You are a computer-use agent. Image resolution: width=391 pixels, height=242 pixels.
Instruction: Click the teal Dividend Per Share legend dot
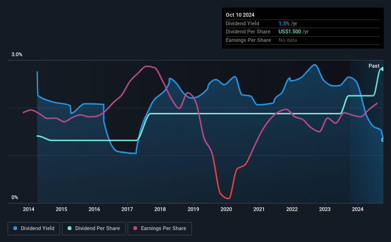(70, 228)
